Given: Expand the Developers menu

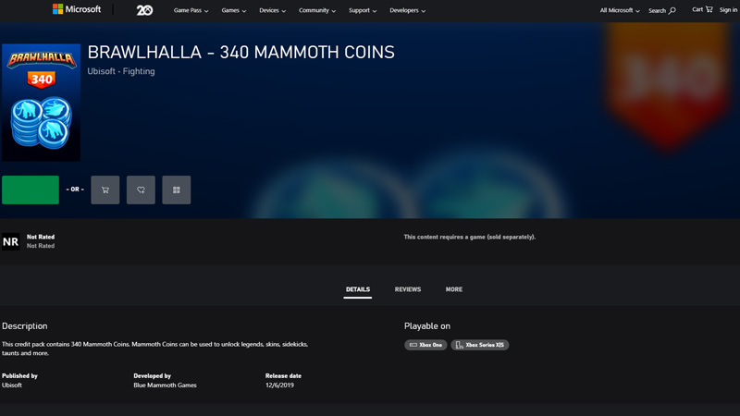Looking at the screenshot, I should pyautogui.click(x=407, y=10).
